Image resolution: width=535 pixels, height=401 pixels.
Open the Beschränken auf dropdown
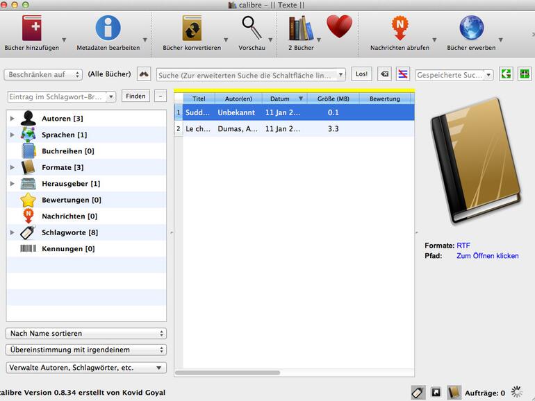(43, 74)
